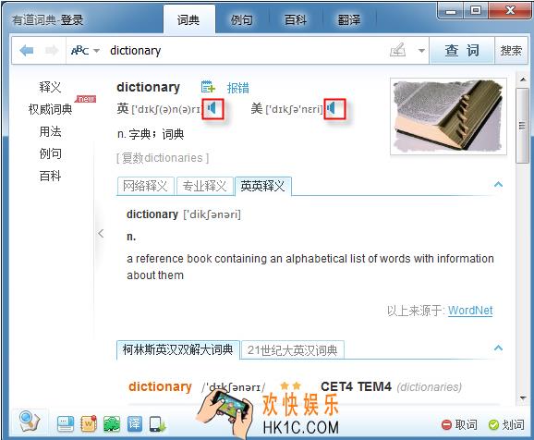Open the screen translation monitor icon
This screenshot has width=534, height=440.
click(66, 424)
